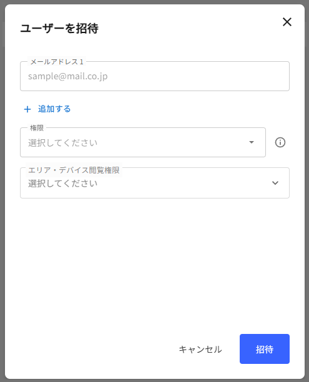
Task: Click the キャンセル button
Action: tap(200, 349)
